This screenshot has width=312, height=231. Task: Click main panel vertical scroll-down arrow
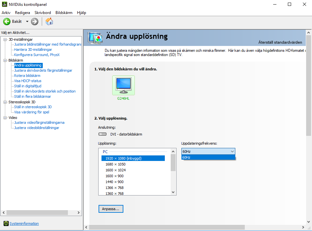tap(309, 222)
